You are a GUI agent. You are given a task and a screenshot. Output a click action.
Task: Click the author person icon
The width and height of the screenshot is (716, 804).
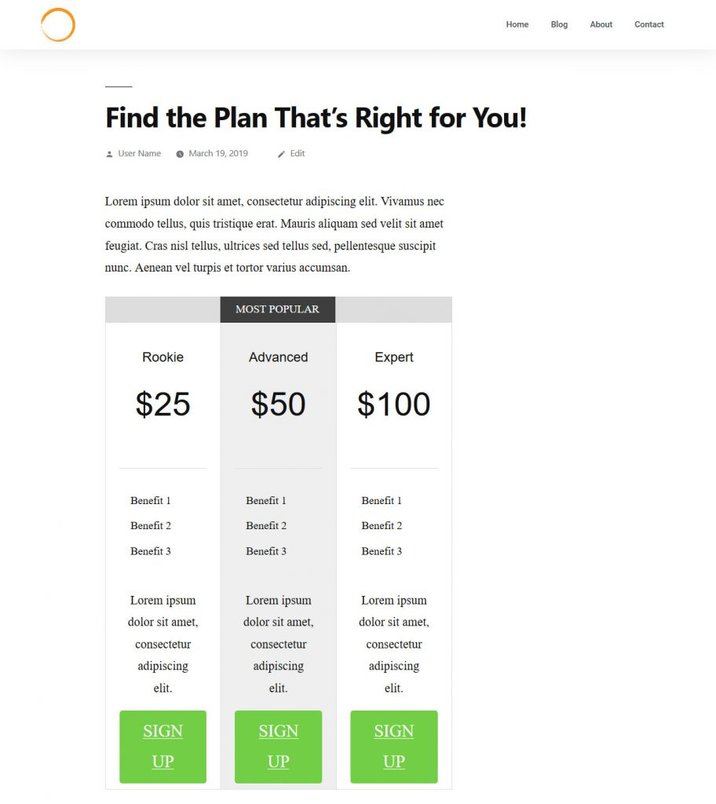(109, 154)
